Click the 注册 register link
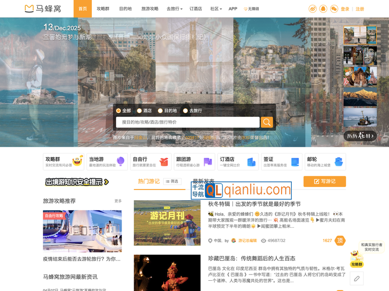 coord(360,9)
